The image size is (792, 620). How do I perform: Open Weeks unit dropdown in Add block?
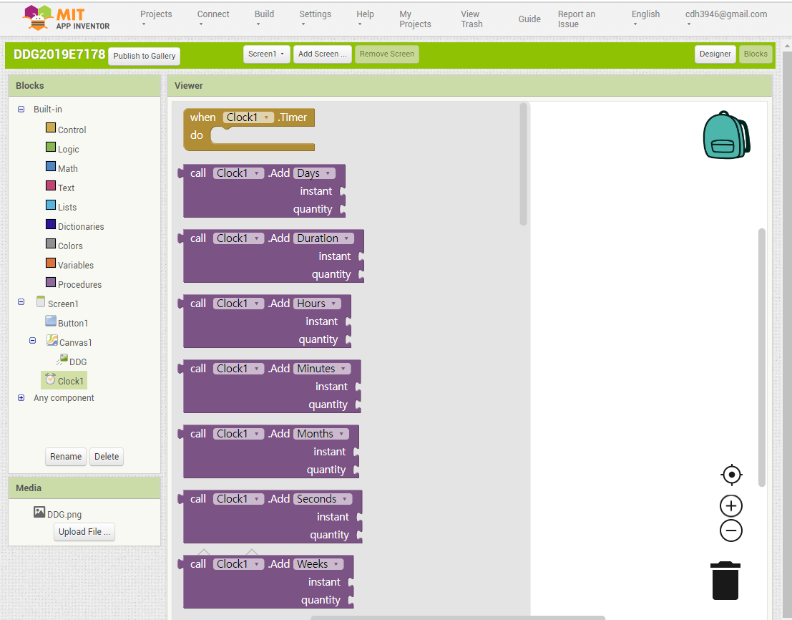pos(318,564)
